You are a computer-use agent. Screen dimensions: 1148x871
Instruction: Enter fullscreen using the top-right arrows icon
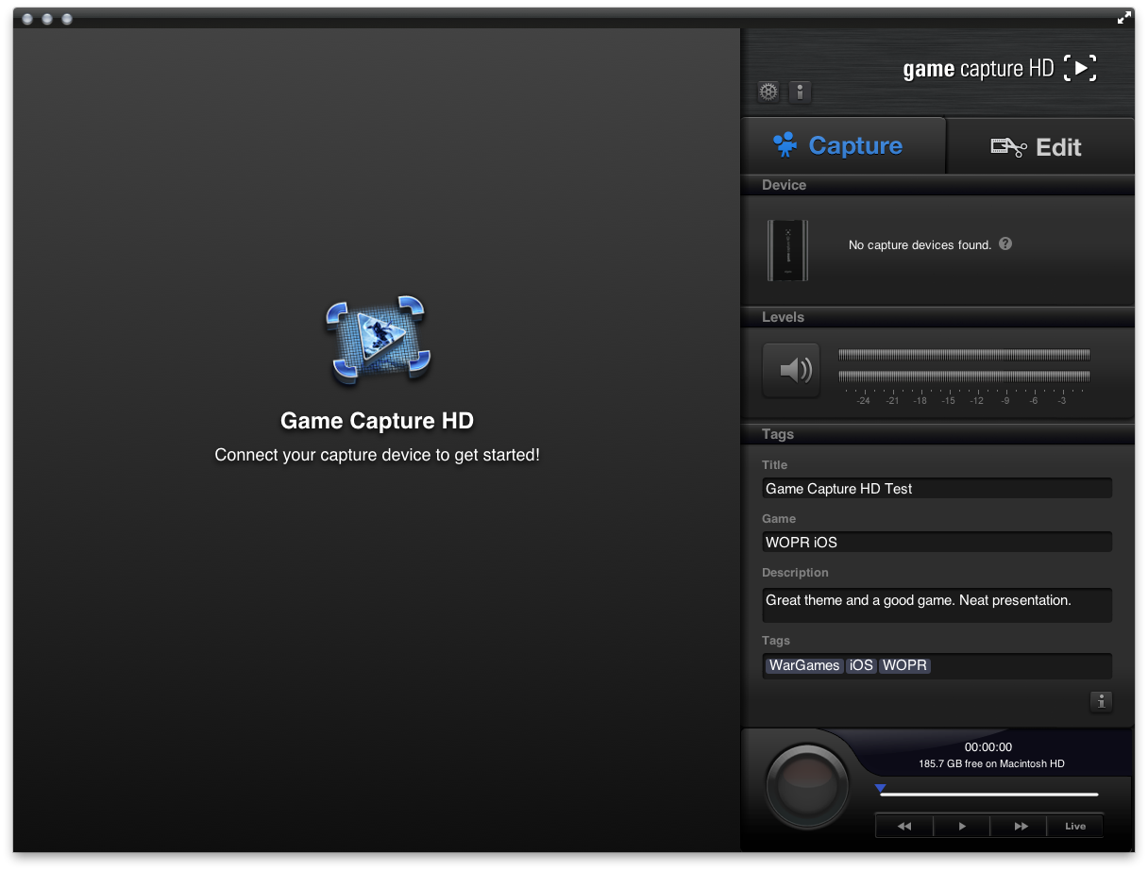[x=1123, y=17]
